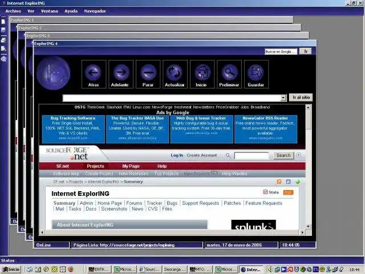Click the SourceForge search text box
The height and width of the screenshot is (274, 365).
tap(252, 156)
